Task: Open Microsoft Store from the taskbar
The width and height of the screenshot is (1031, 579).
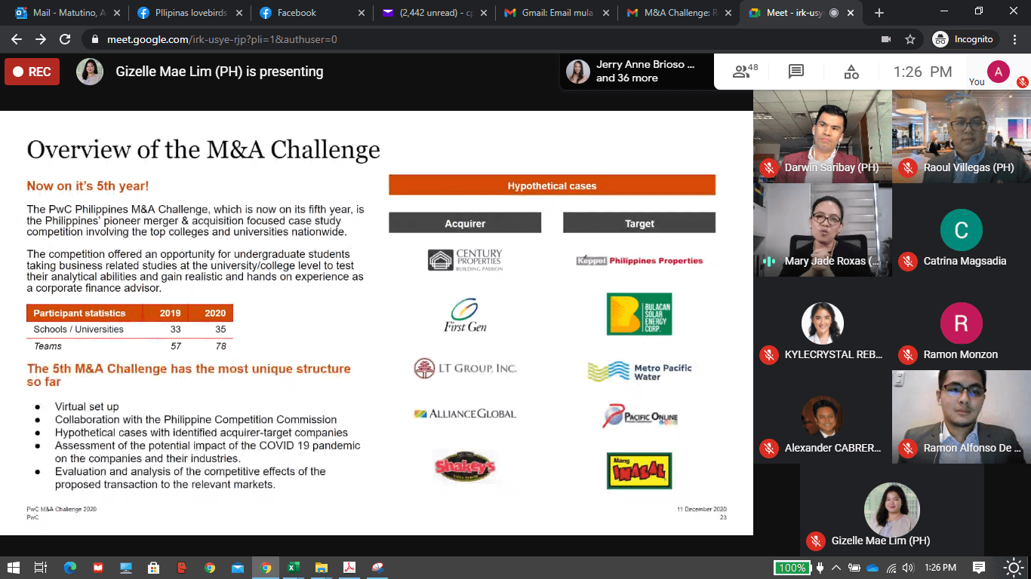Action: (153, 568)
